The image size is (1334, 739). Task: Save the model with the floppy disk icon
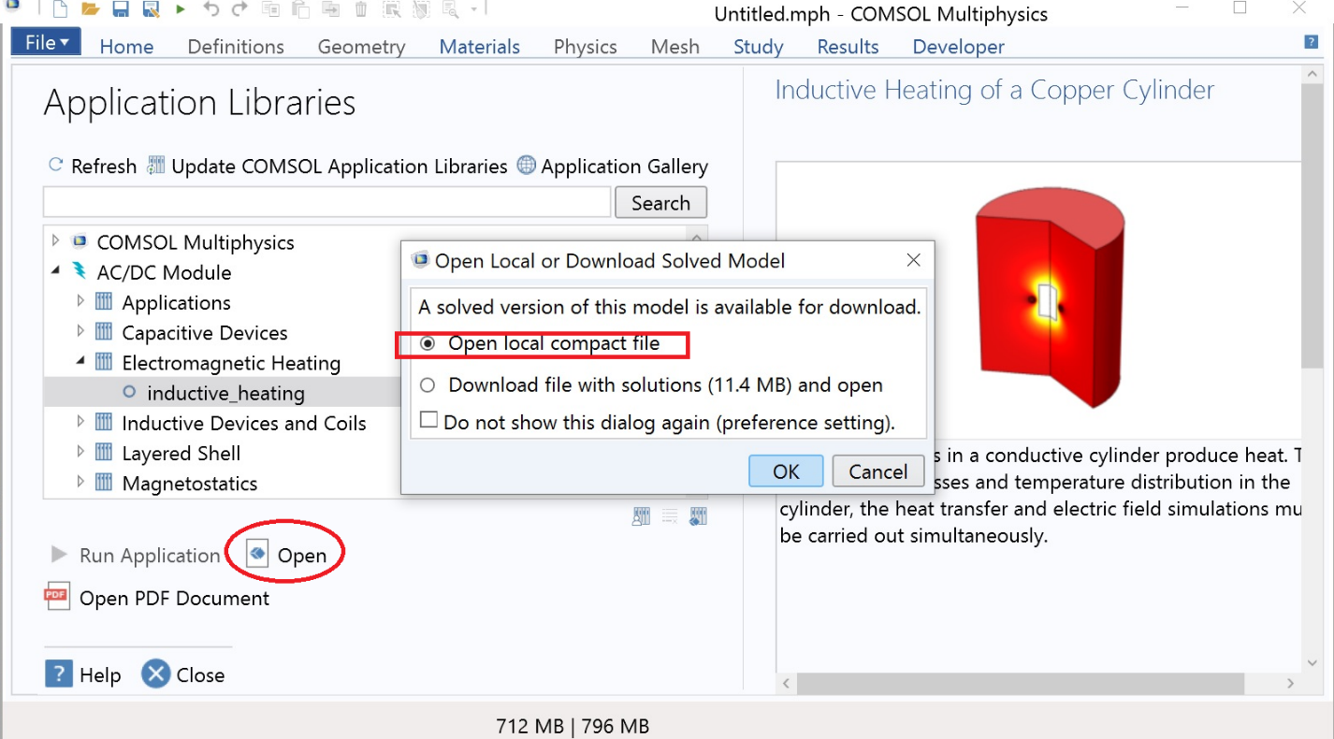[121, 10]
